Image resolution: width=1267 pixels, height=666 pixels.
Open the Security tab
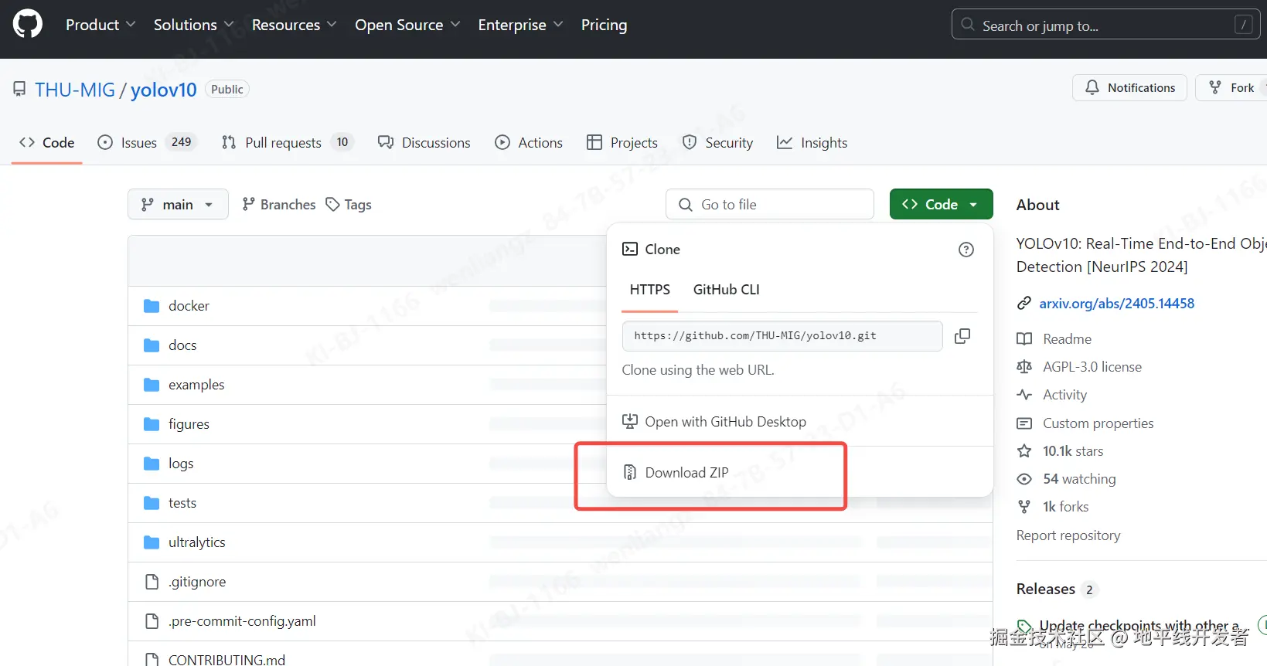click(717, 142)
